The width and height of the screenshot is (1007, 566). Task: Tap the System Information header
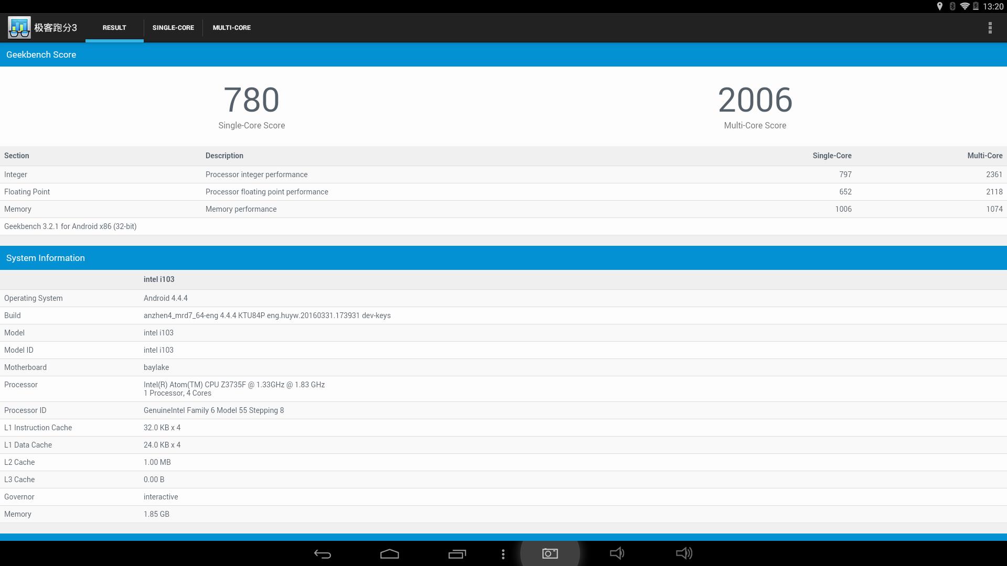click(x=46, y=258)
